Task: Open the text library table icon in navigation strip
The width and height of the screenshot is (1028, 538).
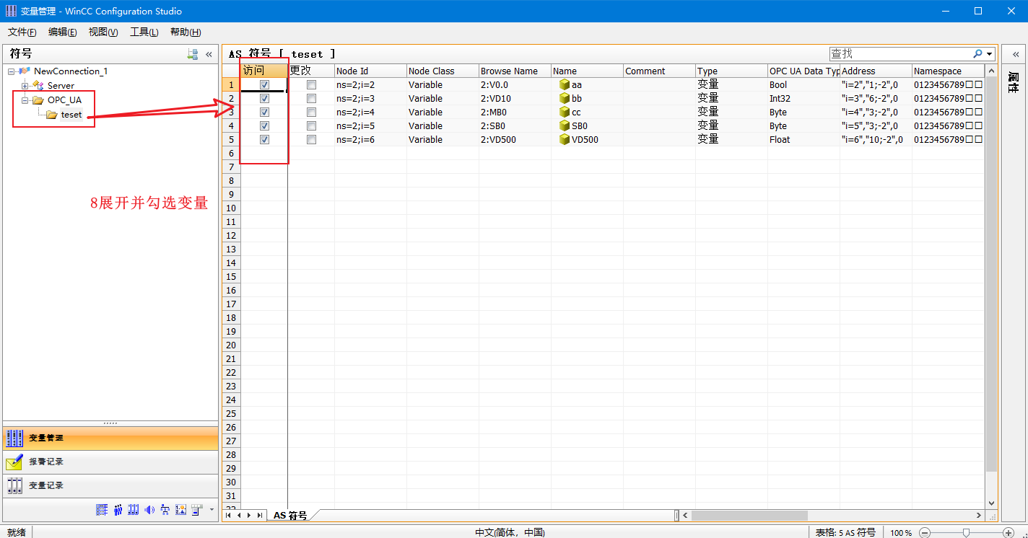Action: pos(102,510)
